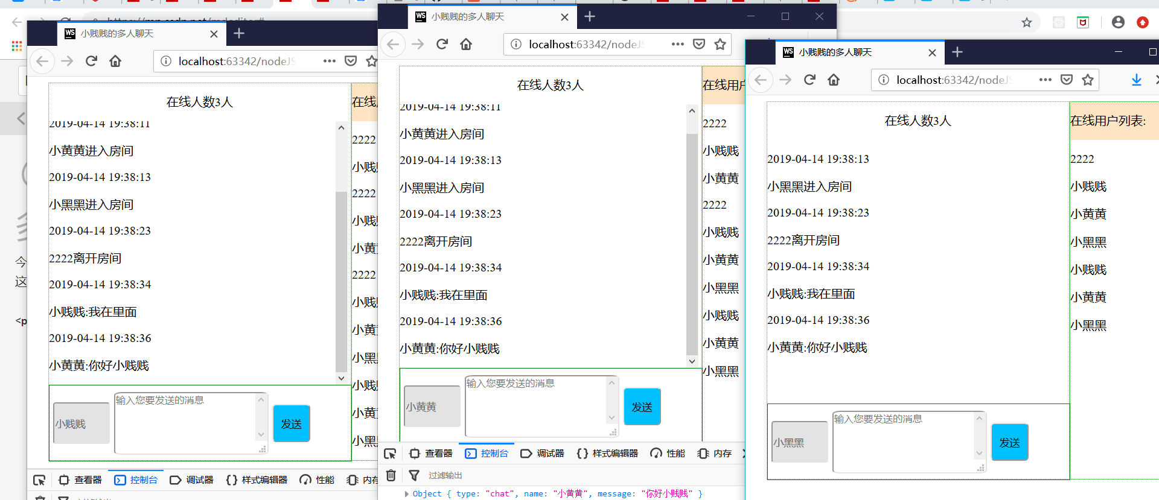The width and height of the screenshot is (1159, 500).
Task: Close the tab in the left window
Action: tap(214, 34)
